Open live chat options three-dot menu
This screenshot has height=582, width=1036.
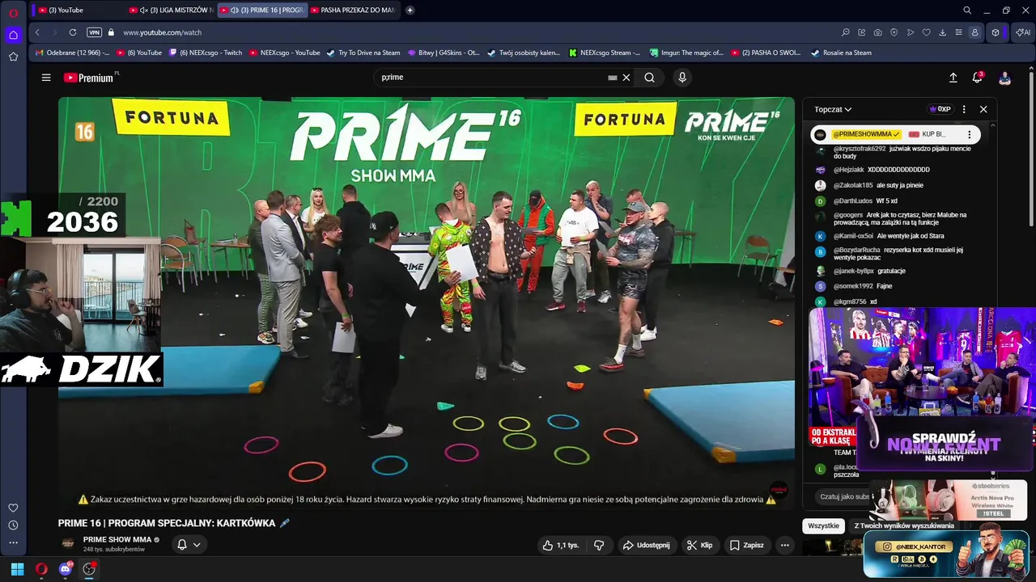963,109
